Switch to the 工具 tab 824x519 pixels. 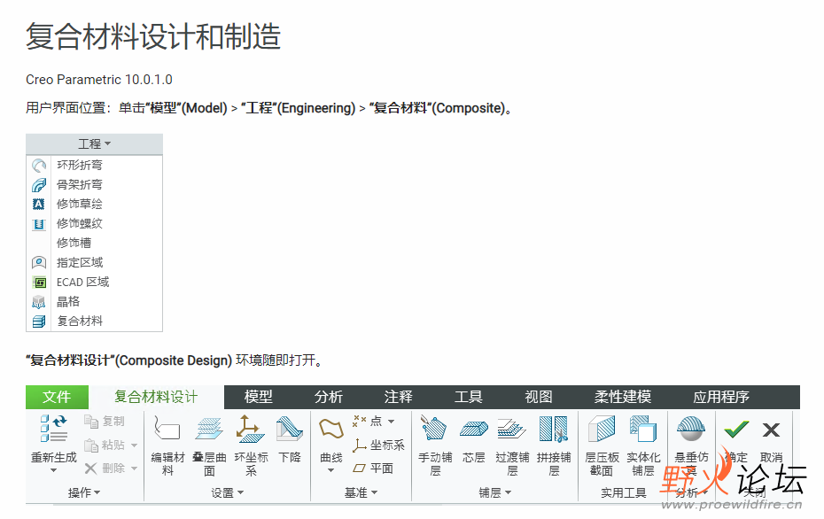[x=468, y=397]
